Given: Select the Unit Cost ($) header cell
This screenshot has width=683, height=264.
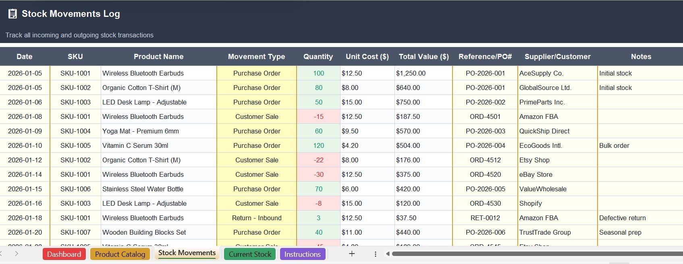Looking at the screenshot, I should tap(367, 57).
